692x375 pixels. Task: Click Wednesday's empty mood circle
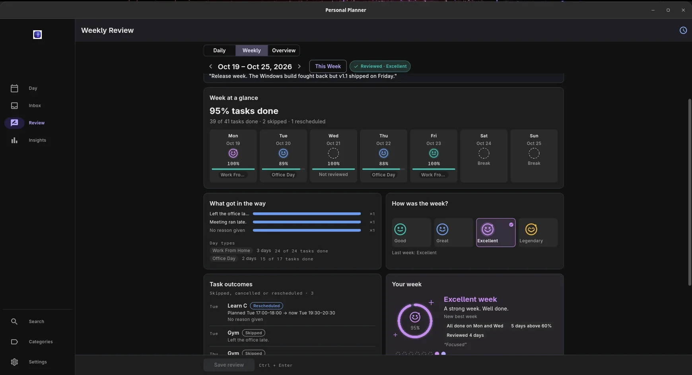(333, 153)
